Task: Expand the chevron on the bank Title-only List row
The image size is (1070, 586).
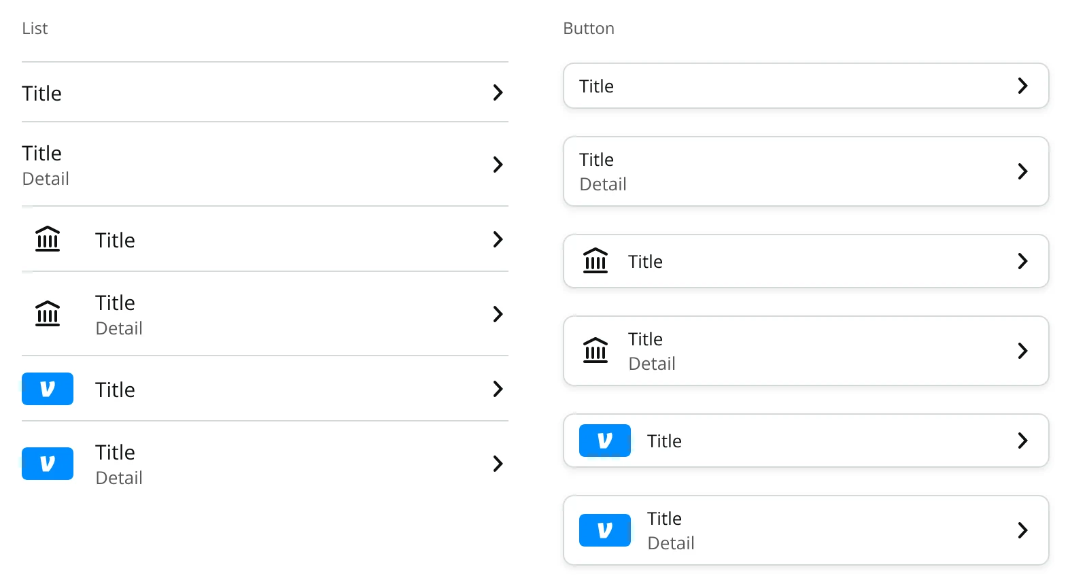Action: tap(498, 239)
